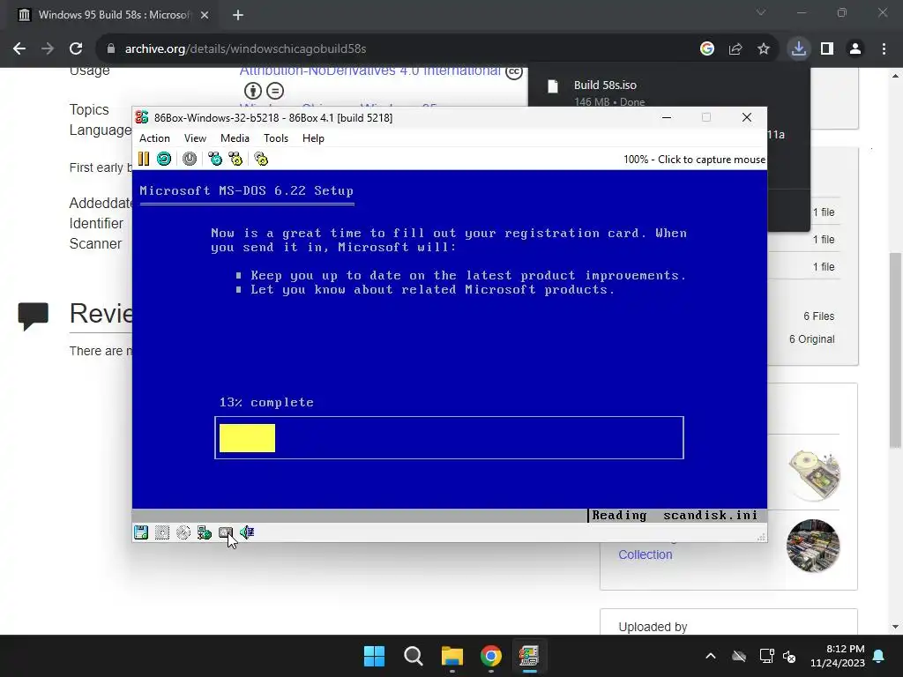This screenshot has width=903, height=677.
Task: Send Ctrl+Alt+Del to the emulated machine
Action: click(215, 159)
